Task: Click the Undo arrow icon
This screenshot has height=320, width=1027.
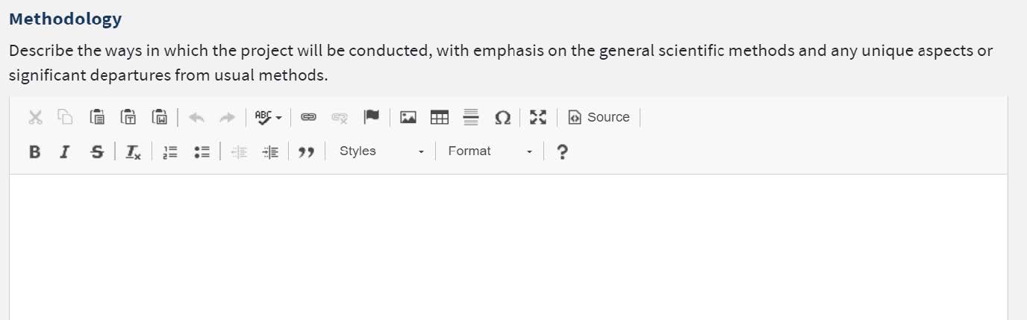Action: tap(196, 117)
